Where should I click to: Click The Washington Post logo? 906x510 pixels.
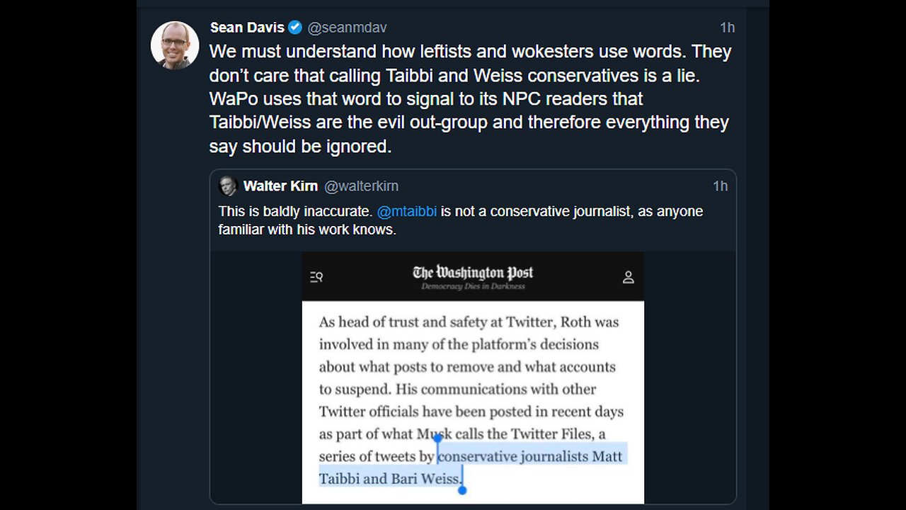point(473,273)
